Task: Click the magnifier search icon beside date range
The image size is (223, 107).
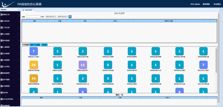Action: tap(70, 17)
